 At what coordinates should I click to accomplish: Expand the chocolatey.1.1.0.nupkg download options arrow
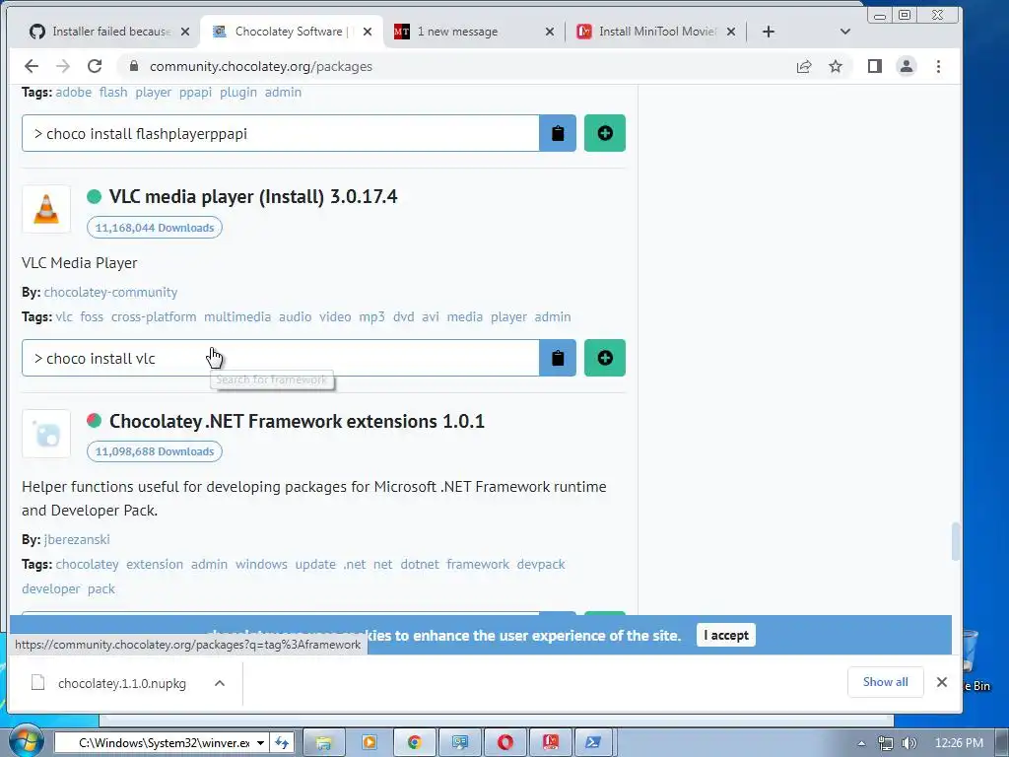coord(220,683)
